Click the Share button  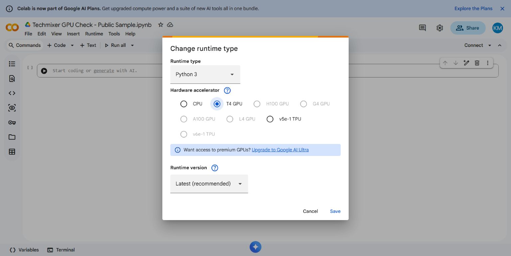(468, 28)
